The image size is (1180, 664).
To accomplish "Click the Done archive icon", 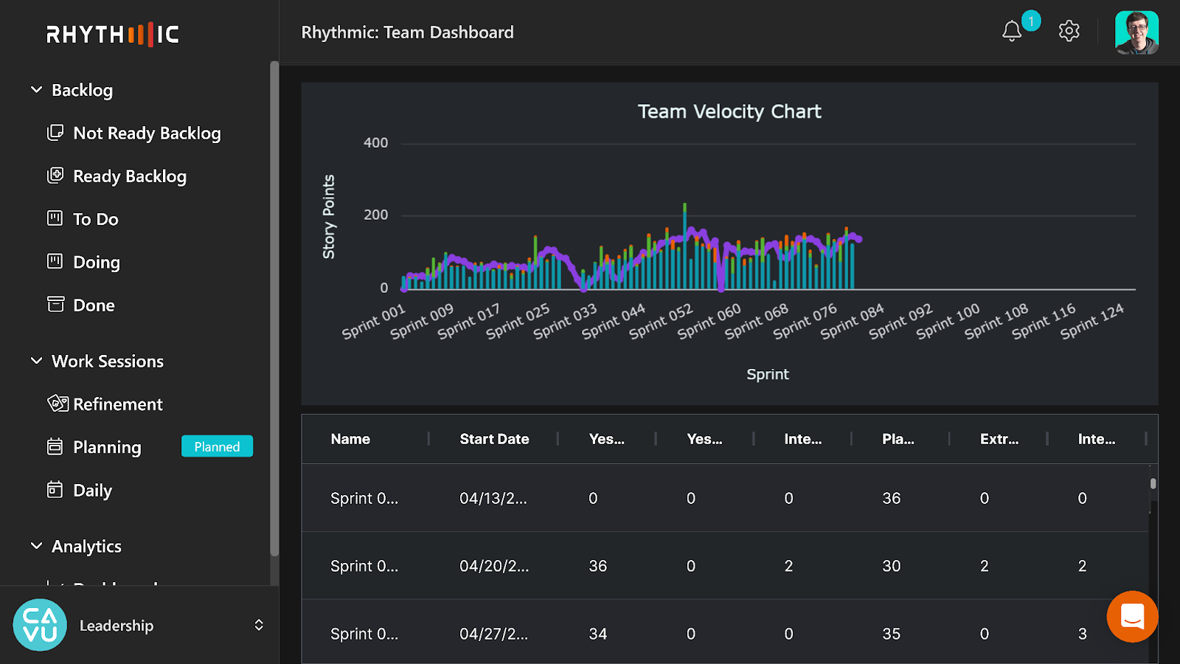I will (x=55, y=305).
